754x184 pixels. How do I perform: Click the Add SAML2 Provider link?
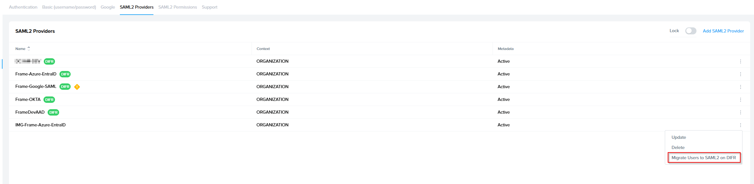(x=723, y=31)
